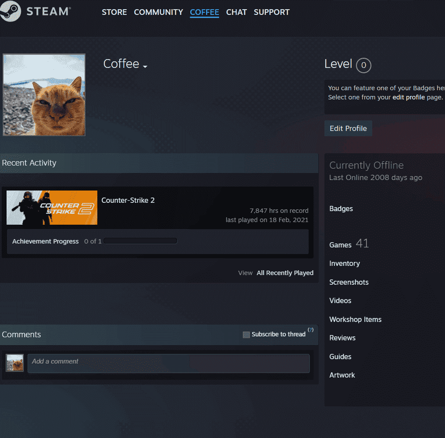Open the Videos link
This screenshot has height=438, width=445.
point(340,300)
